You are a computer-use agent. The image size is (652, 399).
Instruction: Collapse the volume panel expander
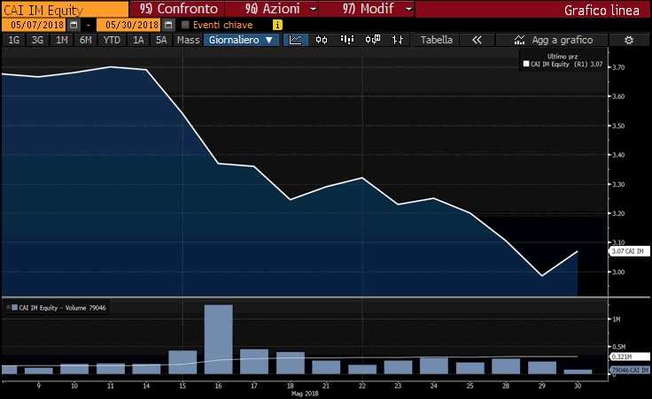pos(8,308)
